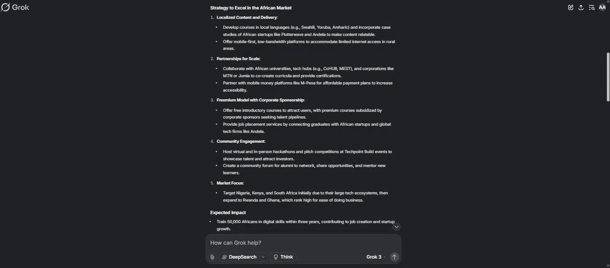Attach a file using the paperclip icon

(x=212, y=257)
